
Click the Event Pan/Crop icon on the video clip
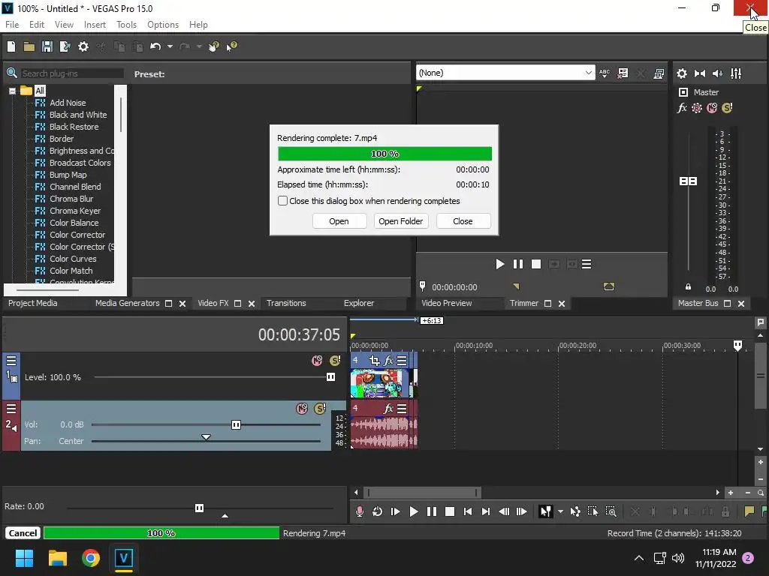click(x=374, y=361)
